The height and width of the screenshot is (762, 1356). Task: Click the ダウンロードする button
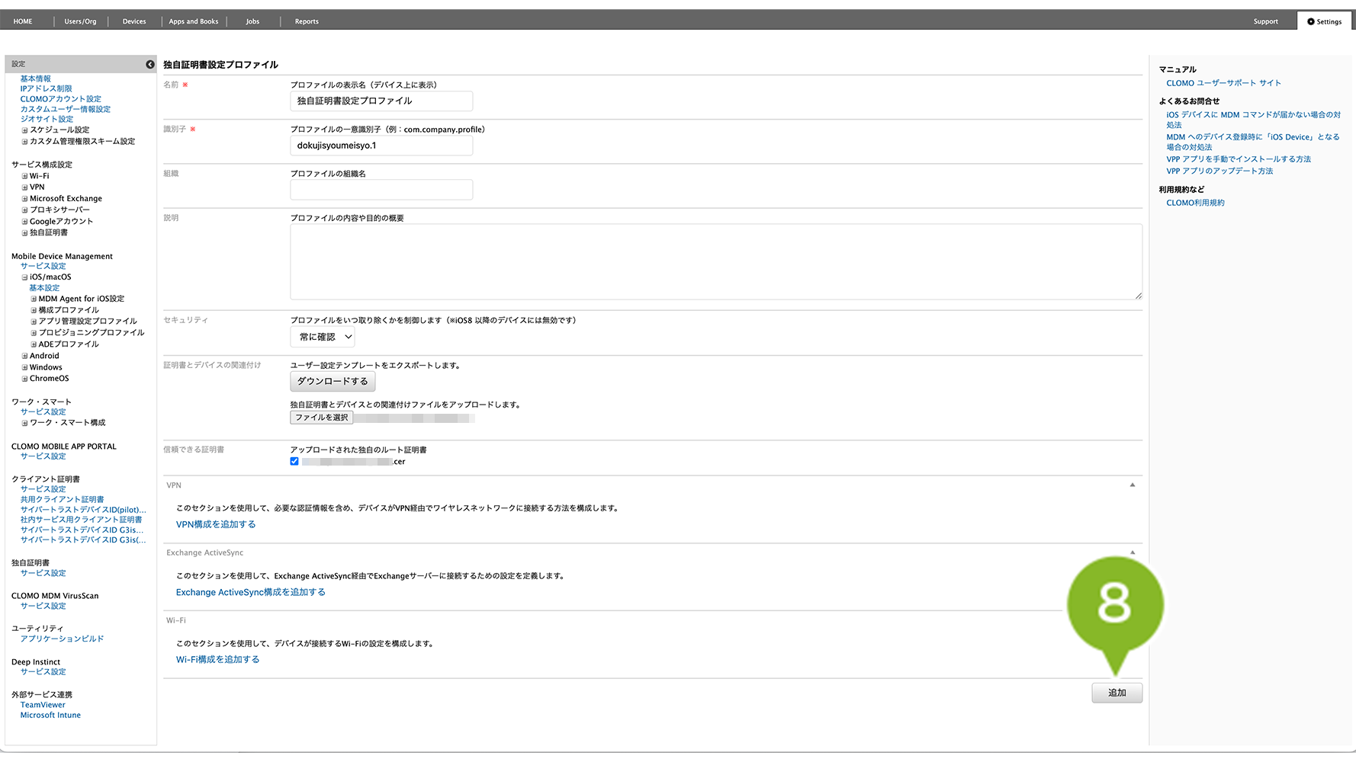(x=333, y=381)
